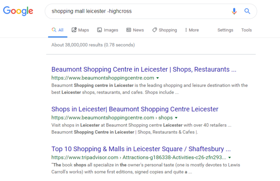280x181 pixels.
Task: Expand dropdown arrow beside tripadvisor.com URL
Action: (230, 157)
